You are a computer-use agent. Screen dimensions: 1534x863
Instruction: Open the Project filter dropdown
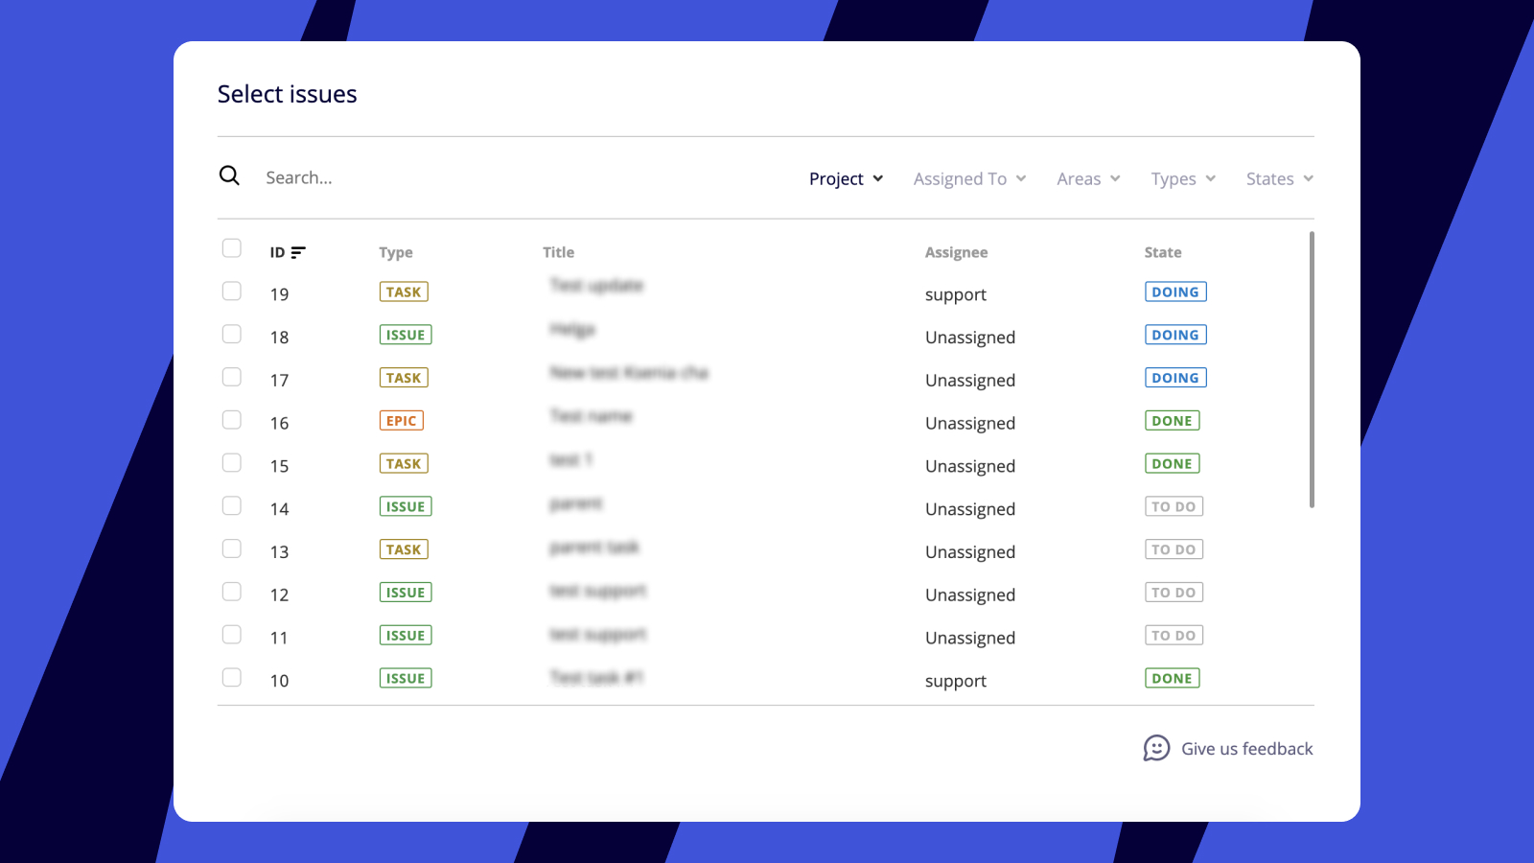pos(846,178)
